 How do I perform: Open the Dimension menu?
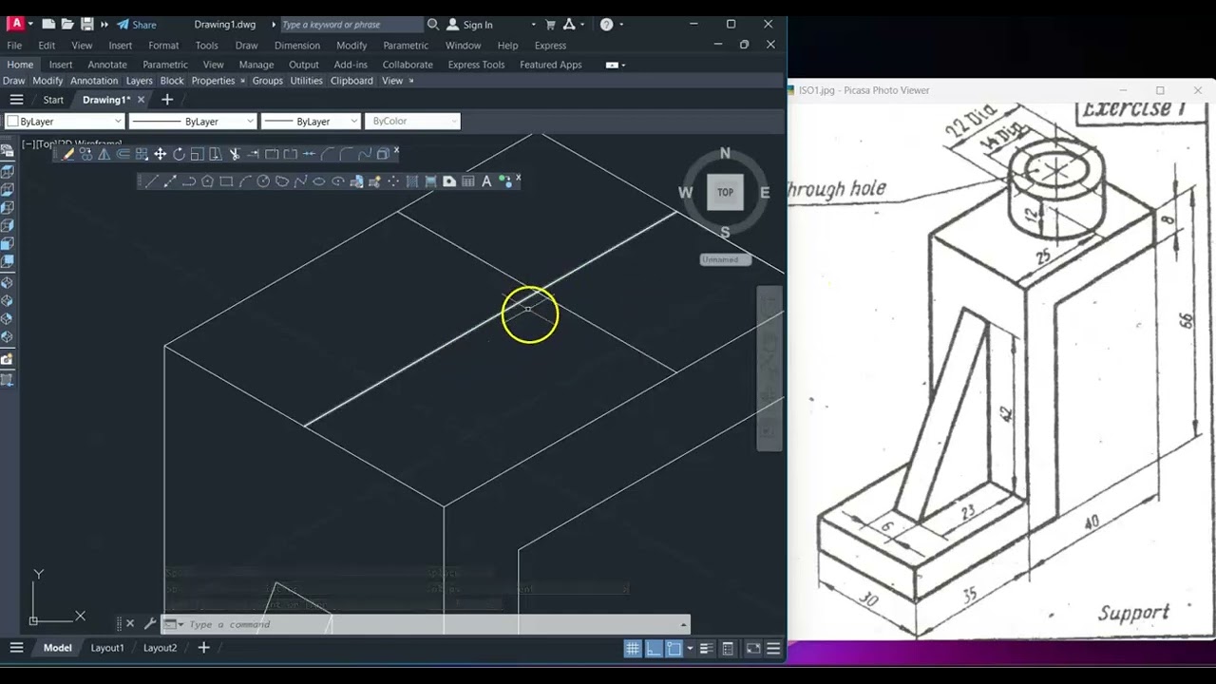pyautogui.click(x=297, y=45)
